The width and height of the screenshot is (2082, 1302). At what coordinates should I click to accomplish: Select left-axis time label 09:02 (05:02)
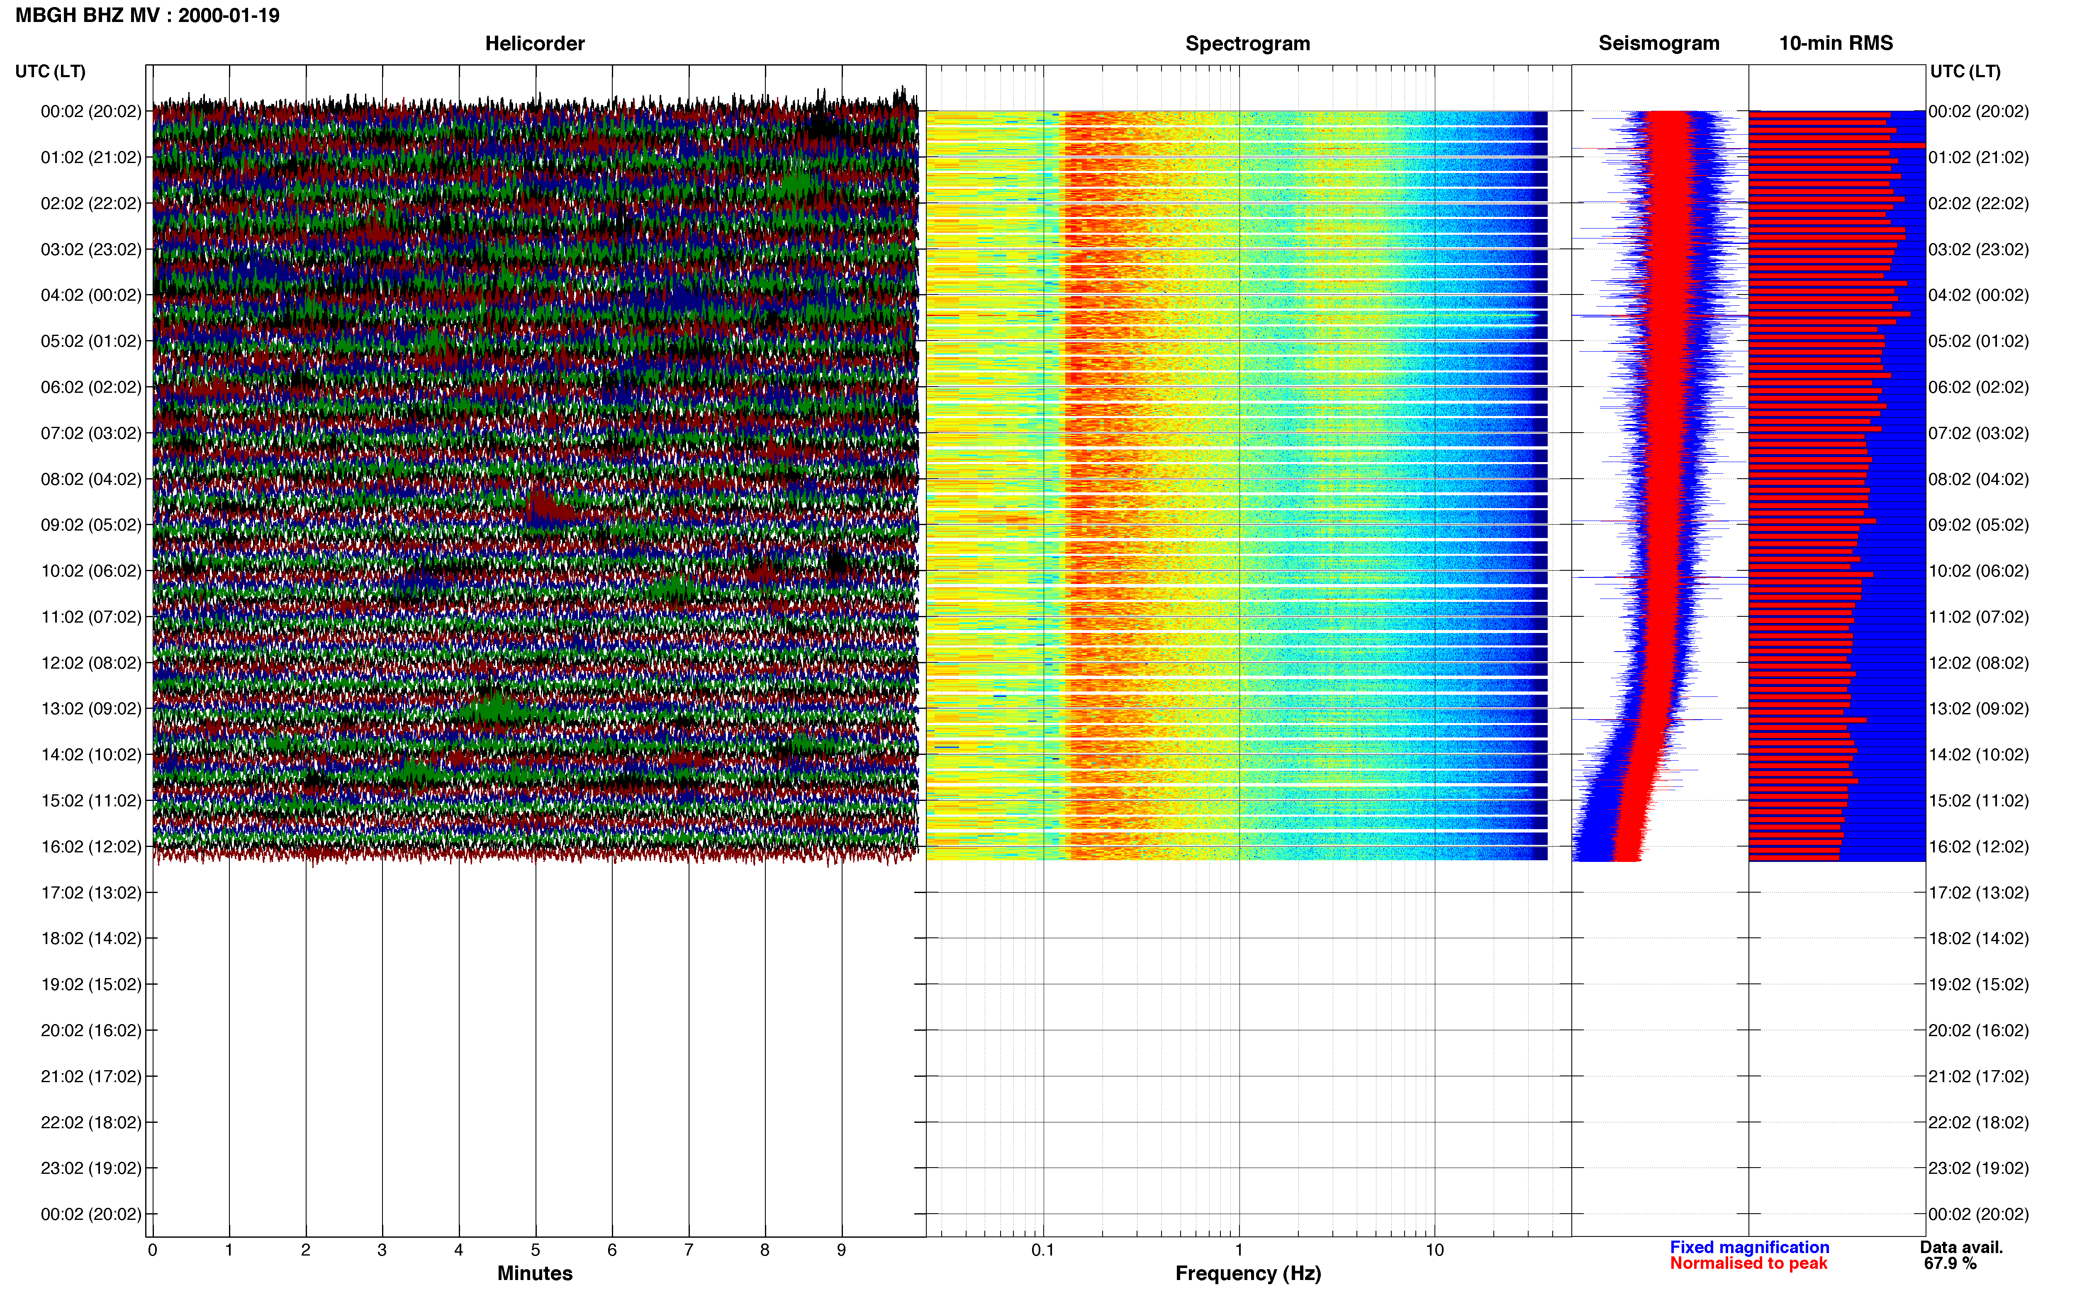pos(91,525)
